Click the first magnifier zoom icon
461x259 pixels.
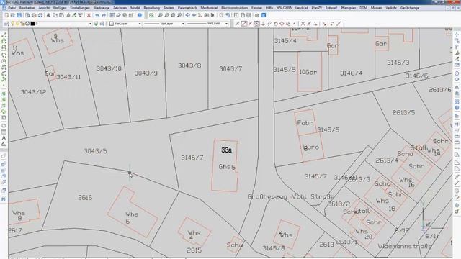click(160, 15)
